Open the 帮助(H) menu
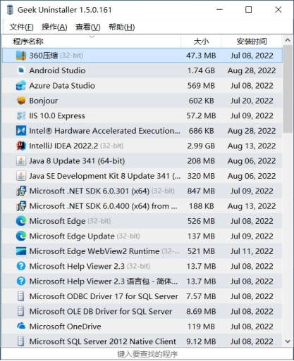 (x=121, y=27)
